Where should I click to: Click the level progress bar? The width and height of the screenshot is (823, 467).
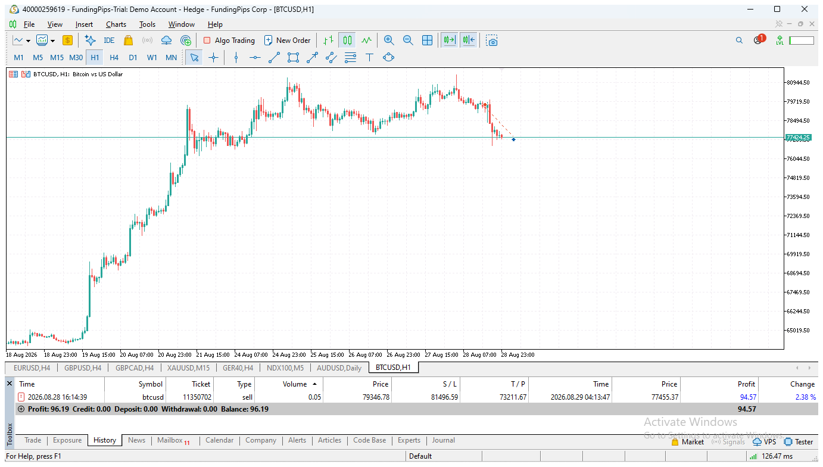802,41
